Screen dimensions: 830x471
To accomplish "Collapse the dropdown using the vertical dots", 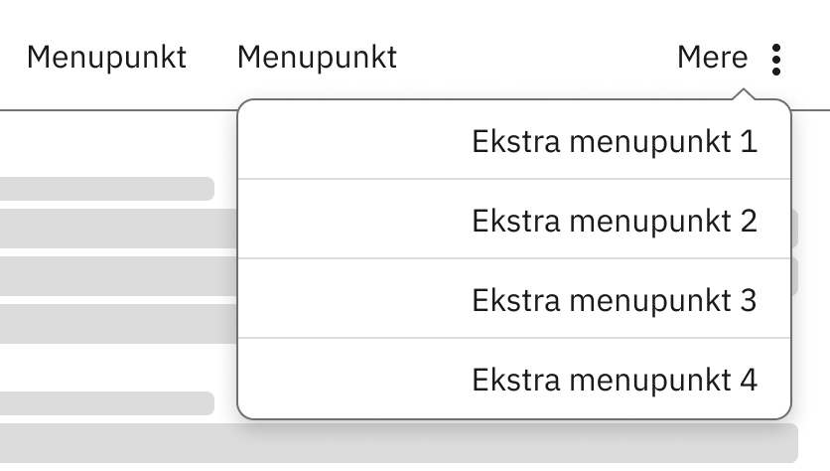I will (x=776, y=59).
